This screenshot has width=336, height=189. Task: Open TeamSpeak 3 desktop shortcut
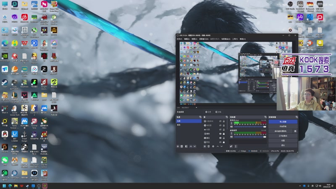(15, 175)
